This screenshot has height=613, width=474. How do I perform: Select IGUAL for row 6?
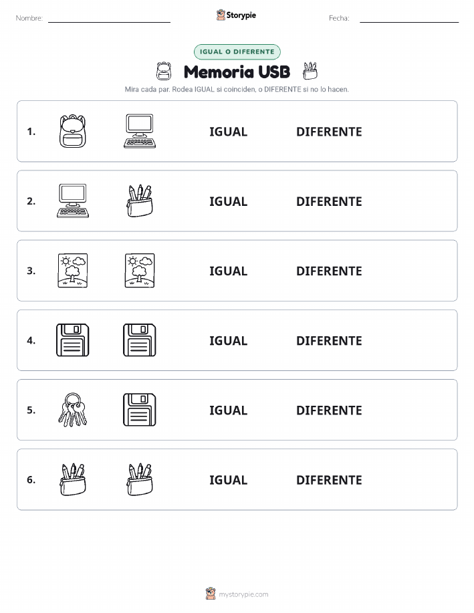pyautogui.click(x=229, y=480)
